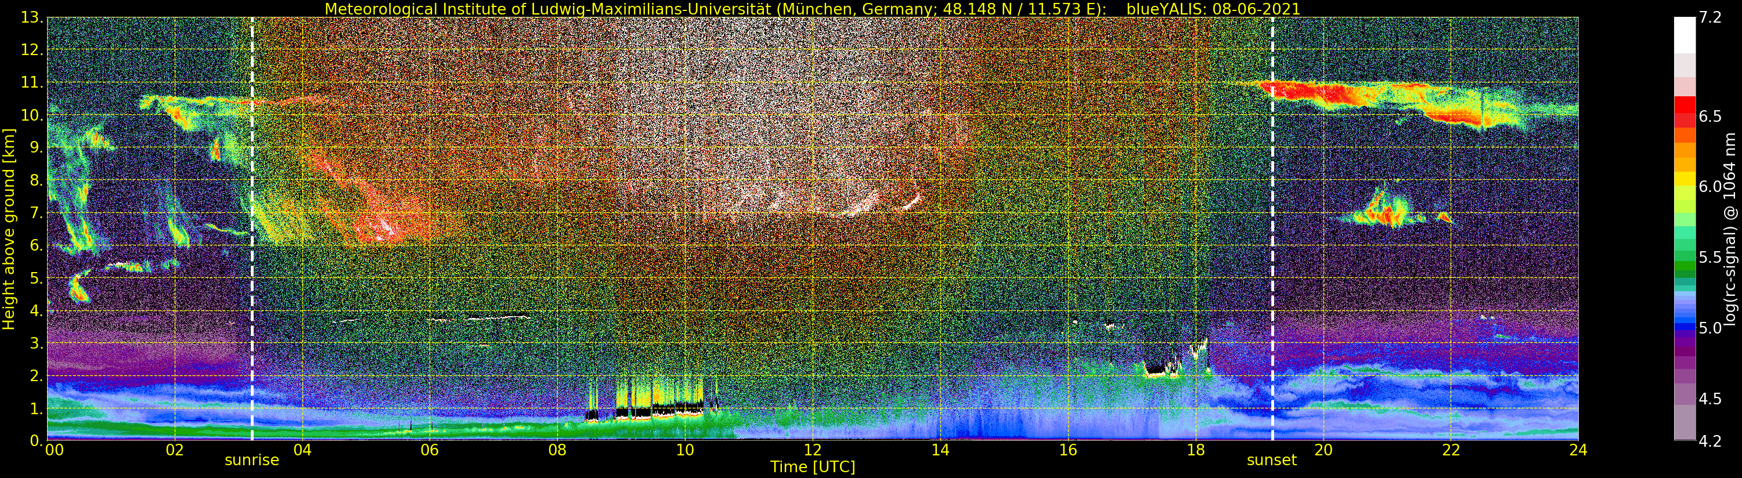Screen dimensions: 1742x478
Task: Click the '06' tick on the time axis
Action: point(430,450)
